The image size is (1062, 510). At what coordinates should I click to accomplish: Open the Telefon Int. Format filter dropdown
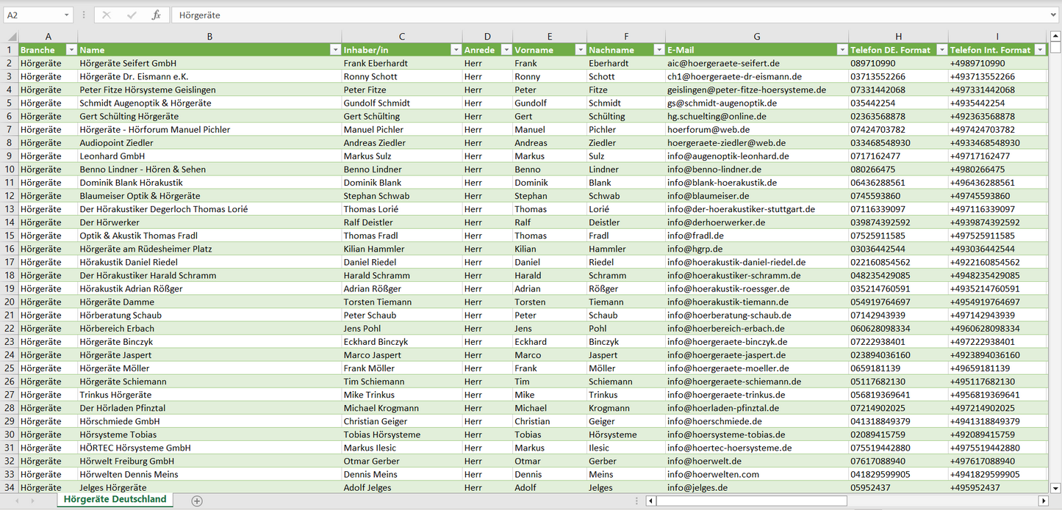1040,50
